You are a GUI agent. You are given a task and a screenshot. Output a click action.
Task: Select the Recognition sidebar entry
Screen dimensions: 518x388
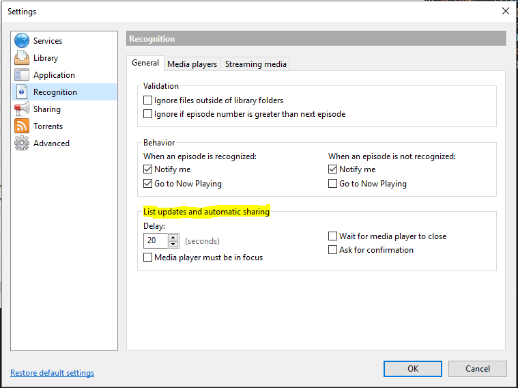pos(64,92)
